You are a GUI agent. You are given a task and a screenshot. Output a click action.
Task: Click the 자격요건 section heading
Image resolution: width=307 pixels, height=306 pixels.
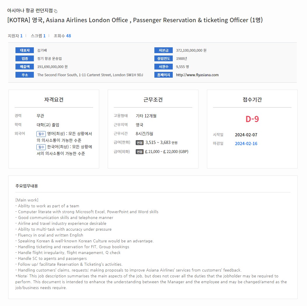54,100
